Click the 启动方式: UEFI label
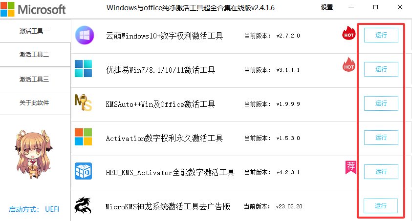The height and width of the screenshot is (221, 412). (34, 209)
